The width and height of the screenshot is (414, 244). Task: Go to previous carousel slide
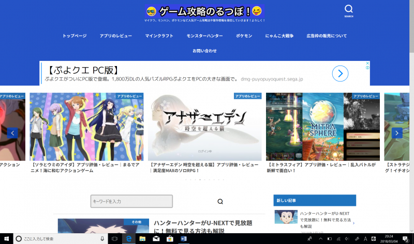click(12, 133)
